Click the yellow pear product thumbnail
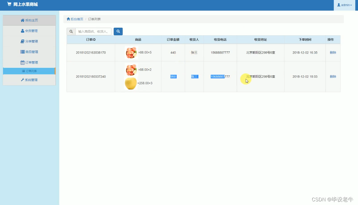 tap(130, 83)
